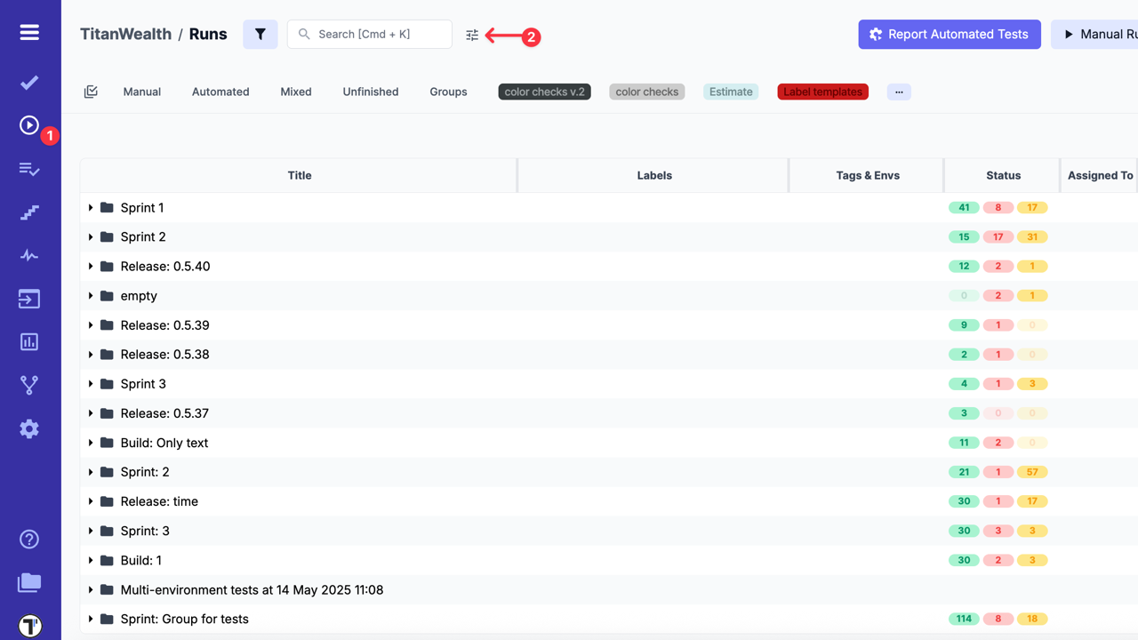
Task: Click the Report Automated Tests button
Action: [949, 34]
